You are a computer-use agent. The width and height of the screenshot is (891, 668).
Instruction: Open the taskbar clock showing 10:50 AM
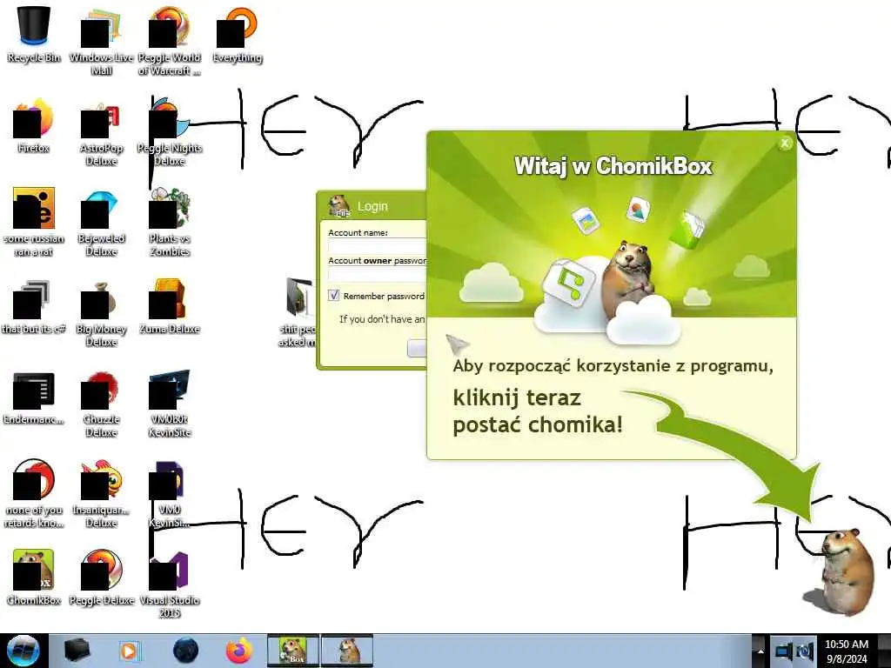(847, 651)
